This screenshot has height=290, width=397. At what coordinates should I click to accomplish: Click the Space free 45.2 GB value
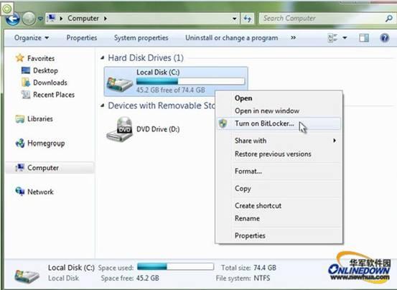148,279
